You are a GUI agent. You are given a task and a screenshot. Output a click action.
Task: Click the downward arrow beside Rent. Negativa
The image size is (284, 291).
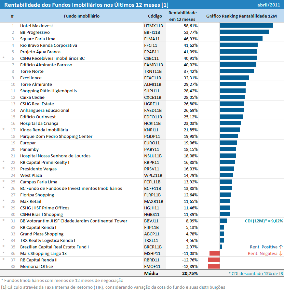(x=281, y=253)
